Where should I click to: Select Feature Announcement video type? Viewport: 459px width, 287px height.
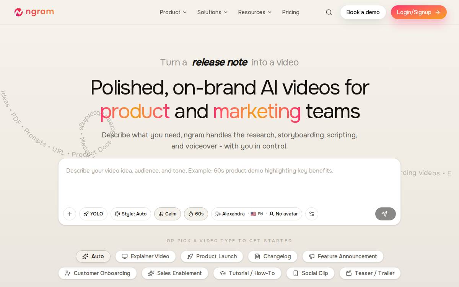[x=343, y=256]
